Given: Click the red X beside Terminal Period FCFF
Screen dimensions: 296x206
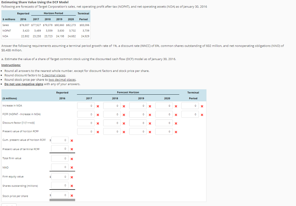Looking at the screenshot, I should coord(202,114).
